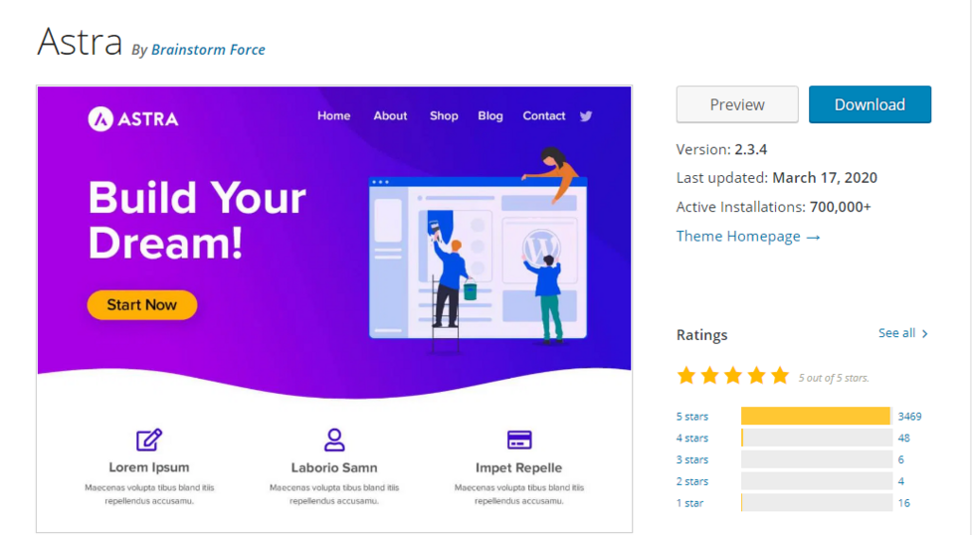Image resolution: width=972 pixels, height=535 pixels.
Task: Click the yellow Start Now button
Action: (x=141, y=305)
